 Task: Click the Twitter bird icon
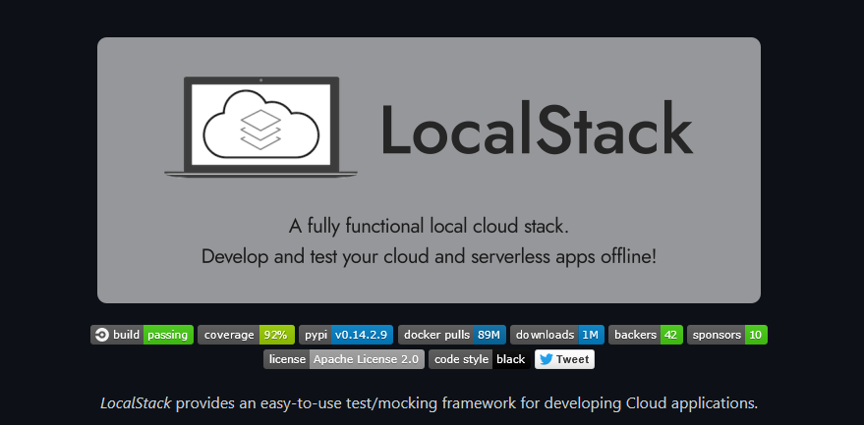pyautogui.click(x=547, y=359)
